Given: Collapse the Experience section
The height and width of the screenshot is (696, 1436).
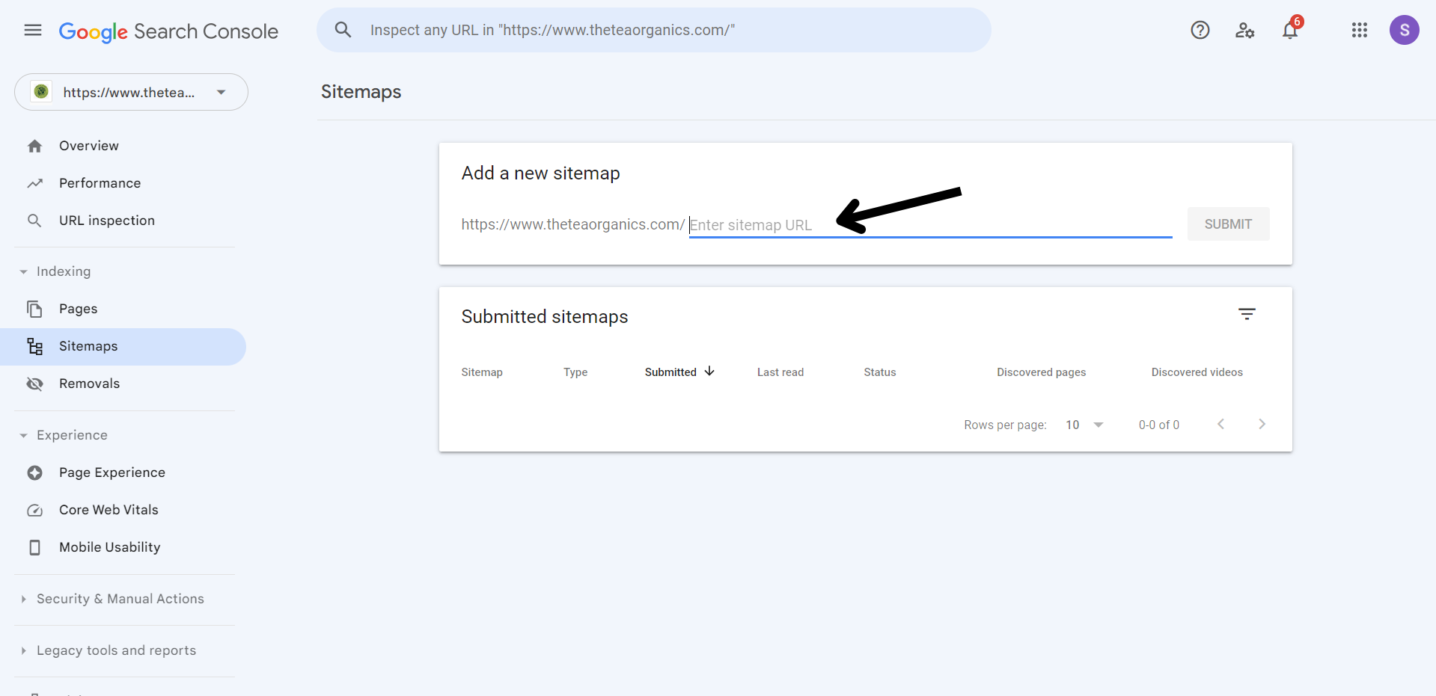Looking at the screenshot, I should tap(24, 435).
